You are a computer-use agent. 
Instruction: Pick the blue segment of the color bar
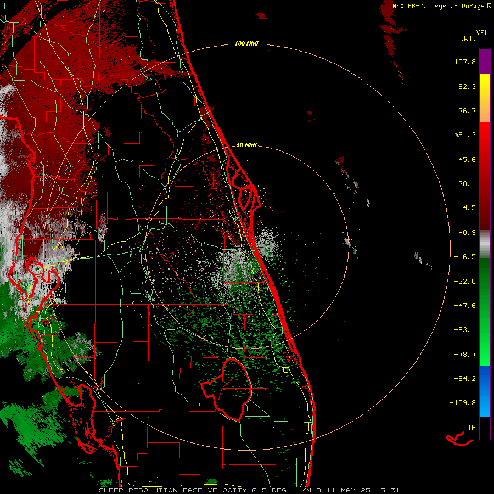pyautogui.click(x=485, y=391)
